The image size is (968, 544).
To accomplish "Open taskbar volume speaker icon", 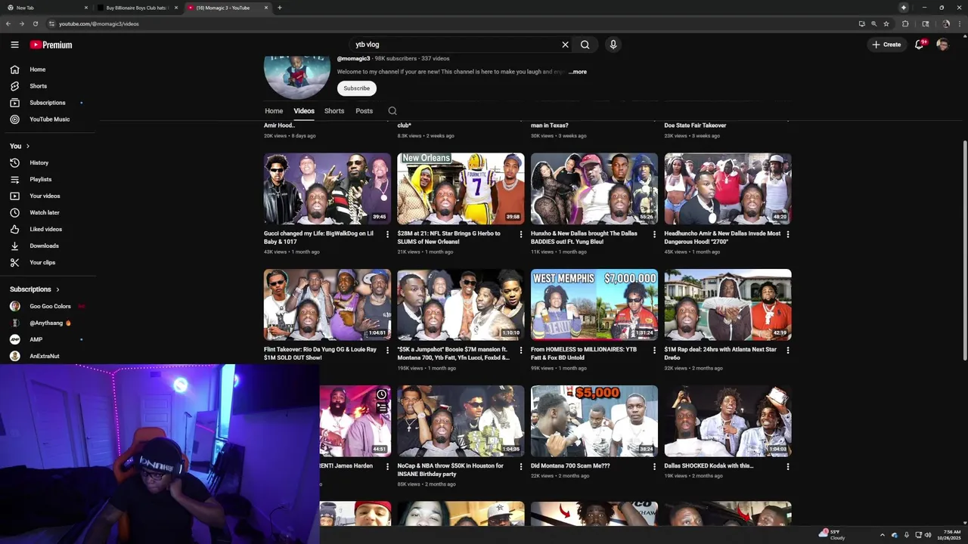I will click(927, 535).
